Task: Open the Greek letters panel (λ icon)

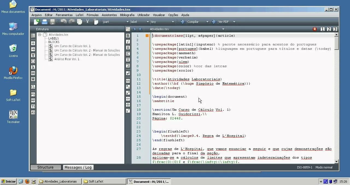Action: (x=33, y=67)
